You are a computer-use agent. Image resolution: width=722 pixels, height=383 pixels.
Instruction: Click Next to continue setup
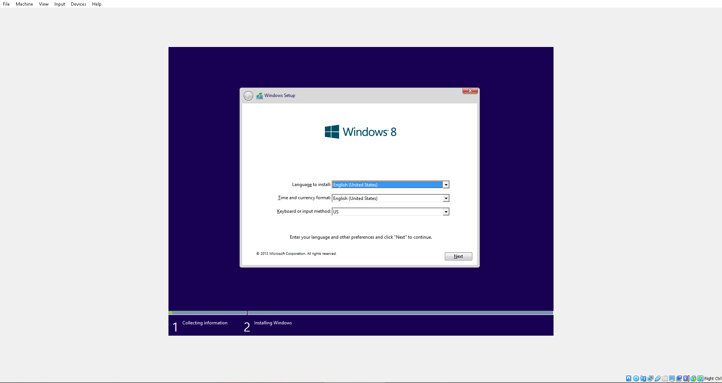[x=458, y=256]
